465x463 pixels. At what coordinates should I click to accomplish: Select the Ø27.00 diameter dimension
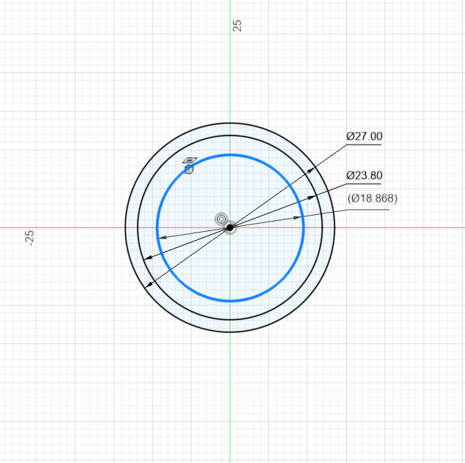point(364,137)
